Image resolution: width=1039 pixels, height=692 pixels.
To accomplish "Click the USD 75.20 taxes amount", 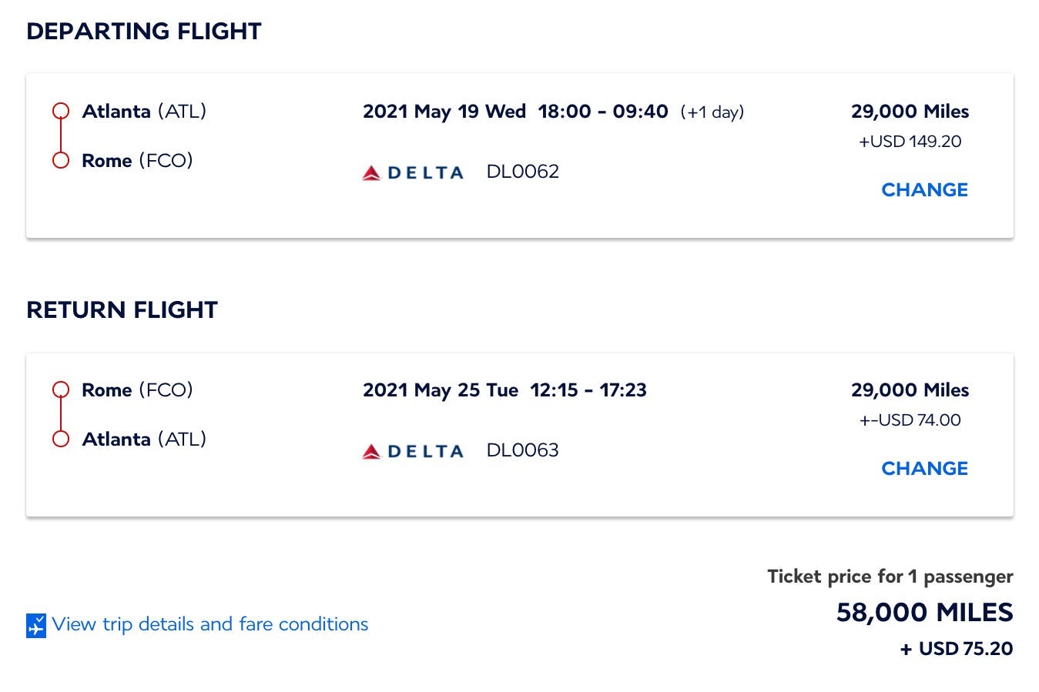I will (x=959, y=649).
